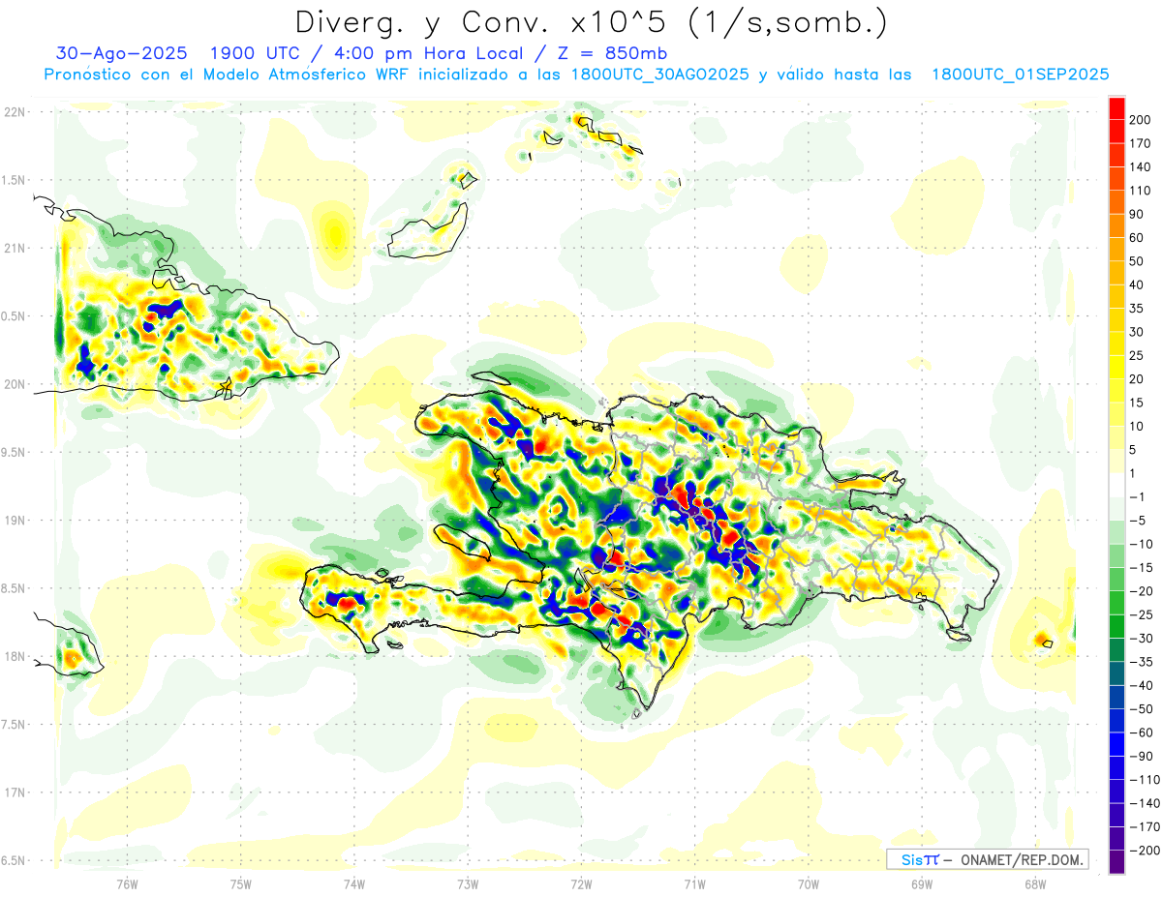
Task: Click the '71W' longitude label
Action: (x=694, y=883)
